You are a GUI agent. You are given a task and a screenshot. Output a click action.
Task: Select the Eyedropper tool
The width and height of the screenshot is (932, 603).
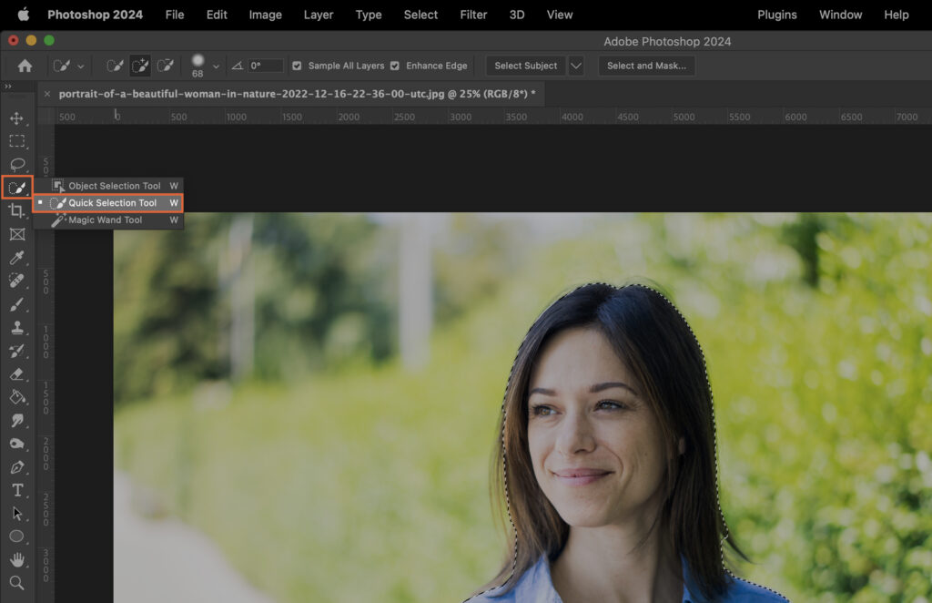tap(16, 258)
